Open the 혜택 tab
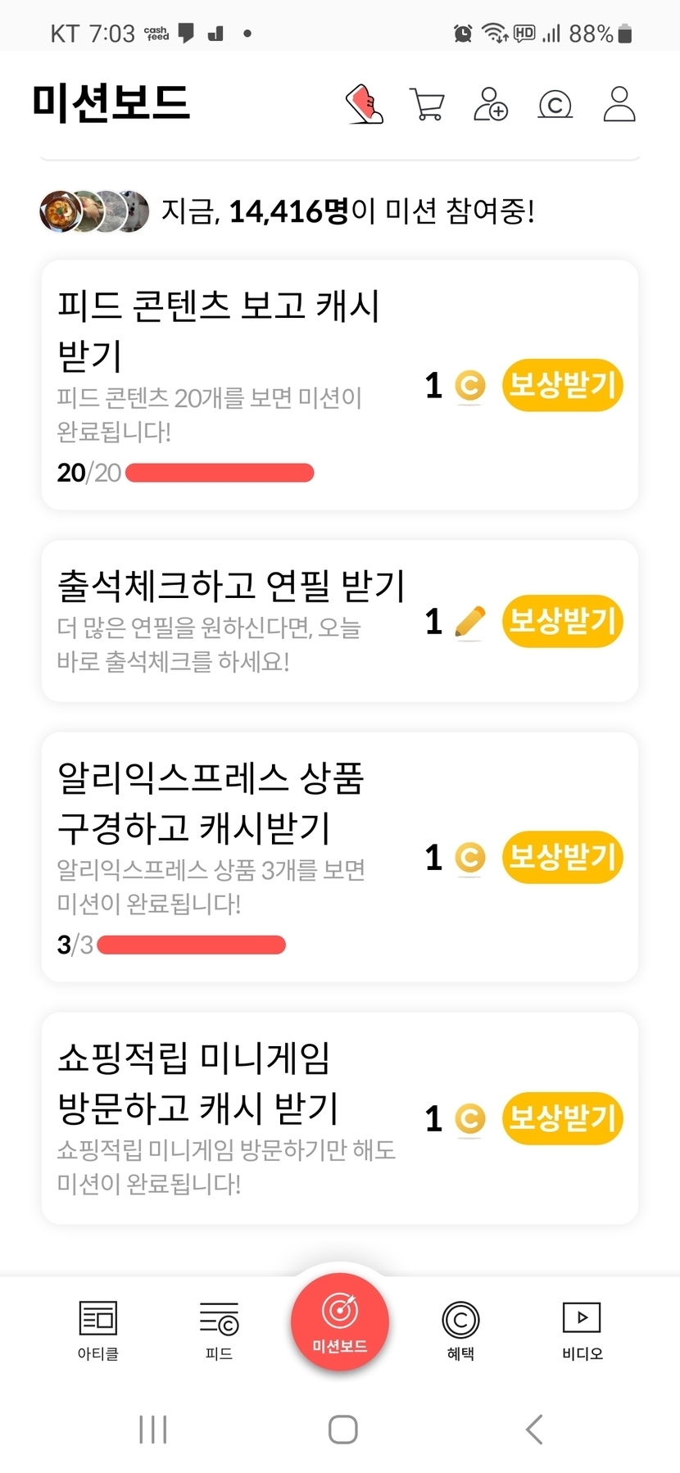680x1473 pixels. (x=460, y=1330)
